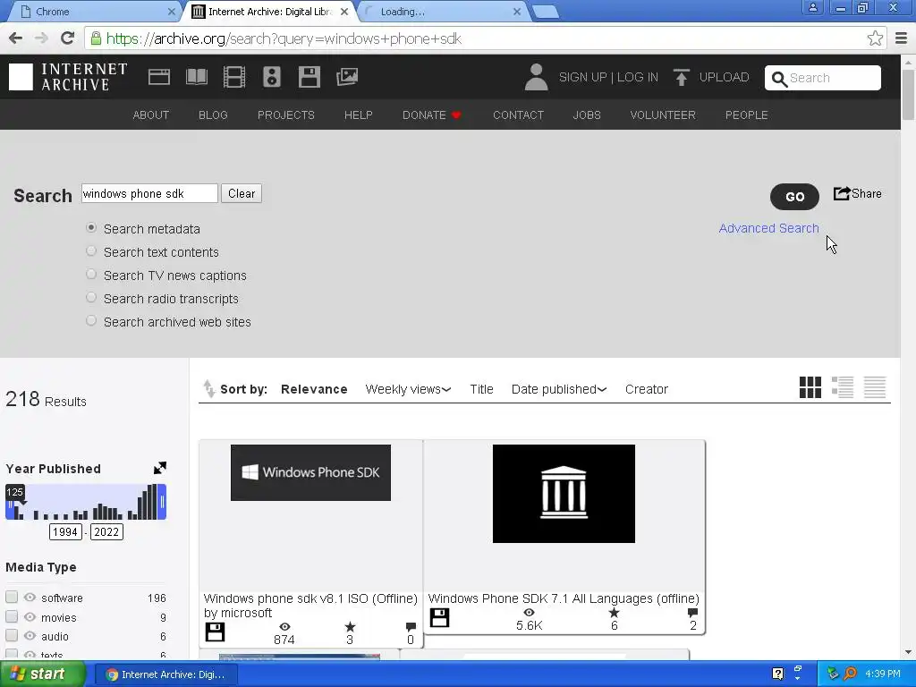The image size is (916, 687).
Task: Click the Clear button
Action: (242, 193)
